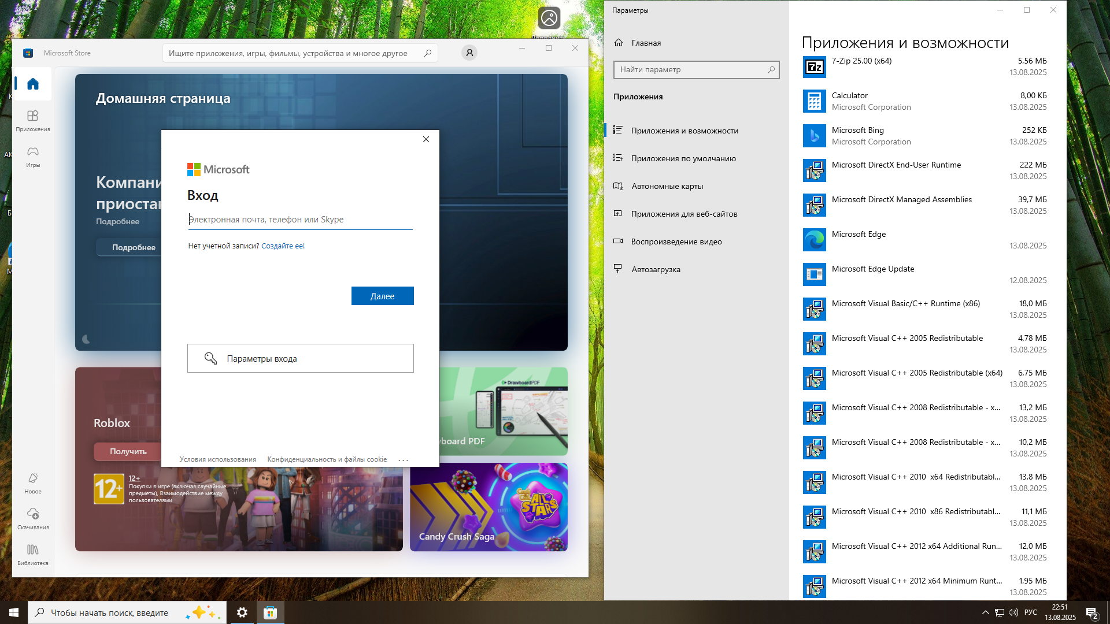
Task: Open Условия использования link
Action: click(217, 459)
